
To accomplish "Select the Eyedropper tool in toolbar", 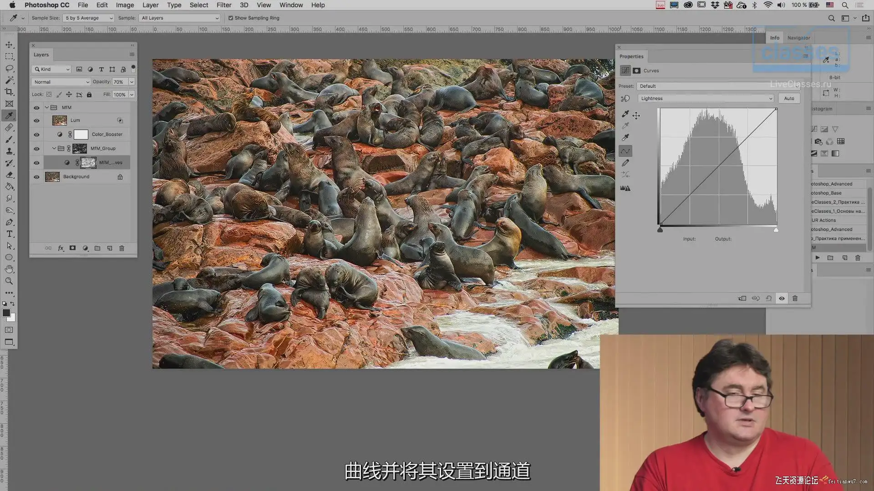I will click(x=9, y=115).
